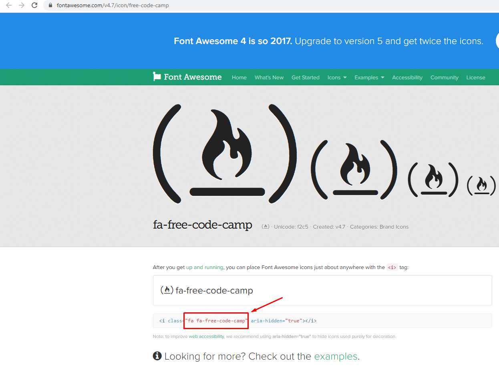Open the What's New nav item
The height and width of the screenshot is (378, 499).
point(269,77)
